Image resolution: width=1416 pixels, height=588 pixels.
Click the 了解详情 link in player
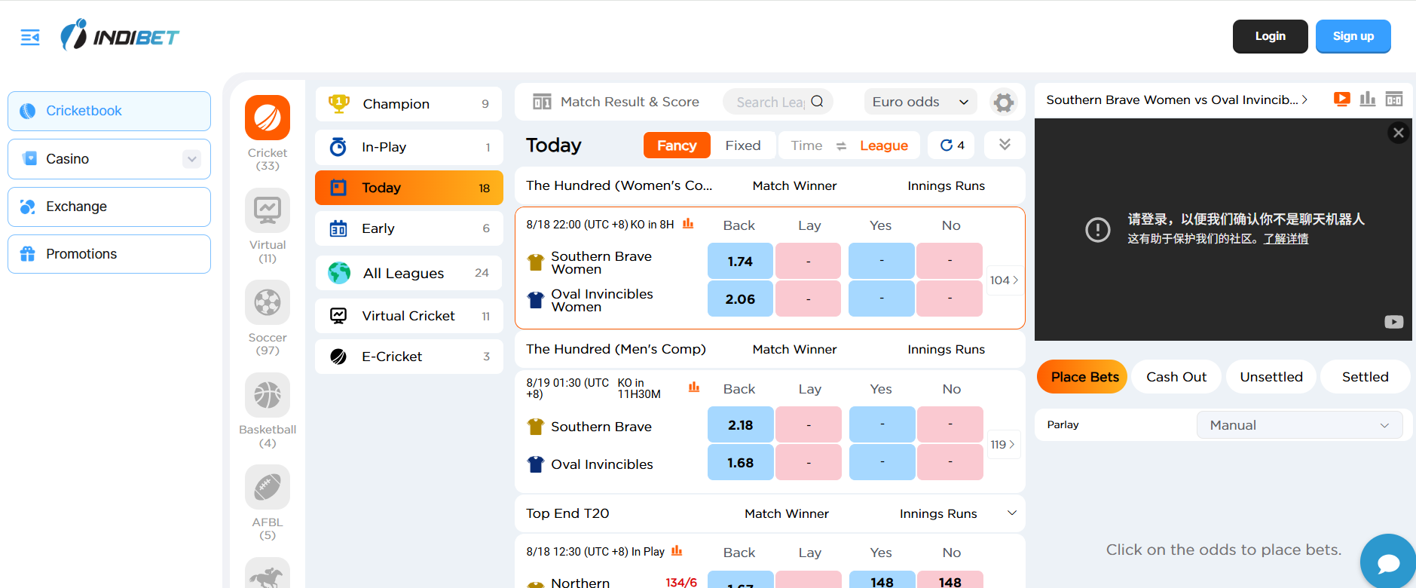pos(1286,239)
